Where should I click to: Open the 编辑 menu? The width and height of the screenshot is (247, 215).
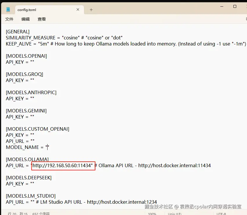(x=26, y=19)
